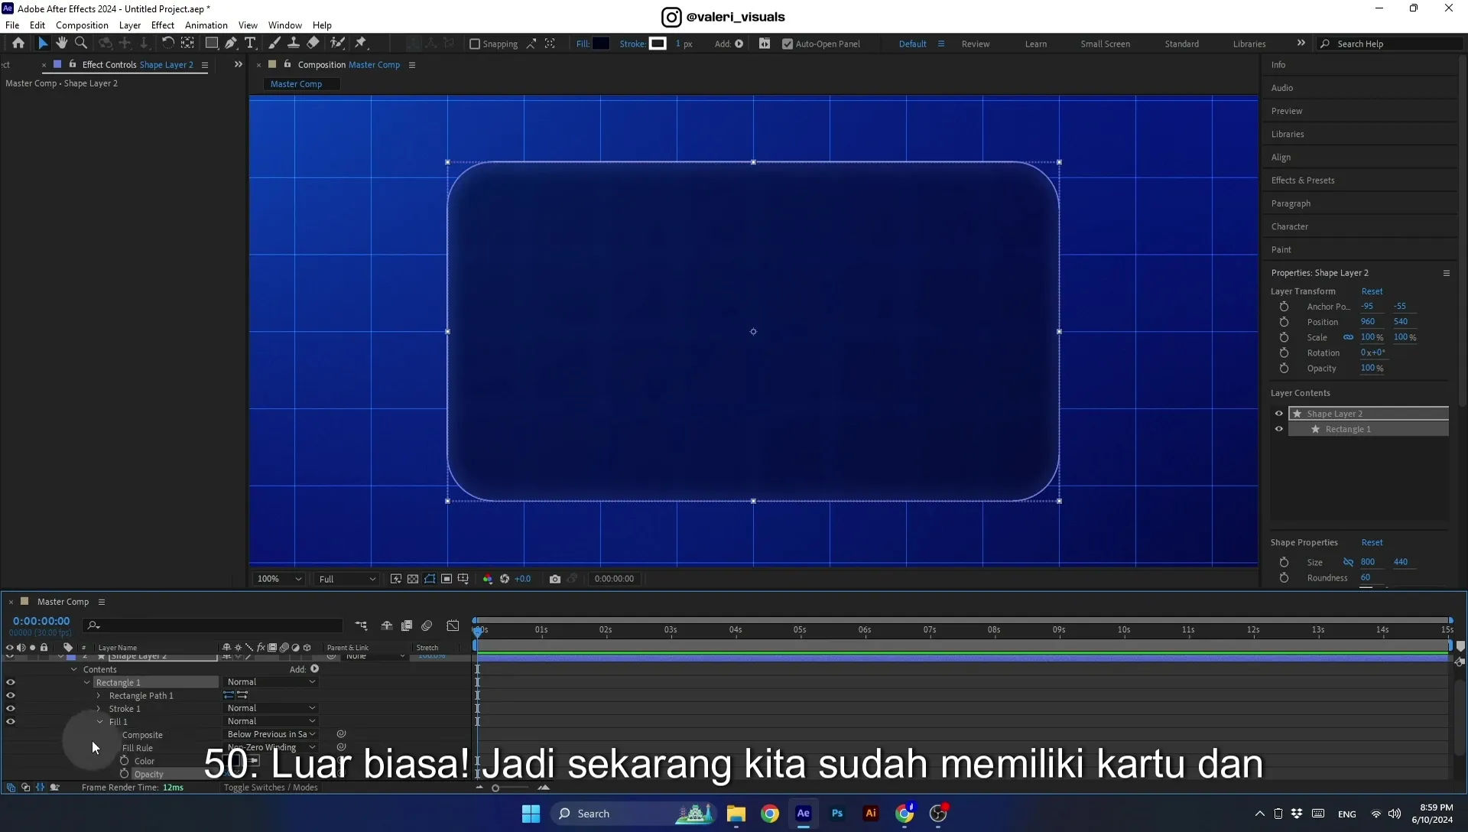Open the Composite dropdown
1468x832 pixels.
(x=271, y=734)
